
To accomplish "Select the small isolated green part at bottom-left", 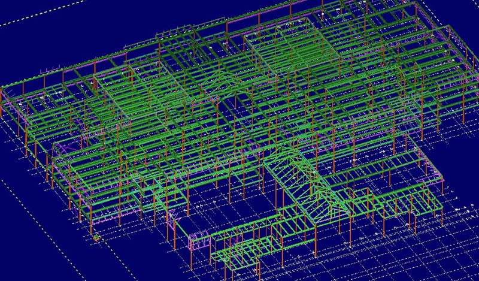I will click(96, 238).
